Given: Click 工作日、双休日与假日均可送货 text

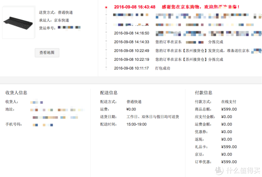Looking at the screenshot, I should click(153, 117).
